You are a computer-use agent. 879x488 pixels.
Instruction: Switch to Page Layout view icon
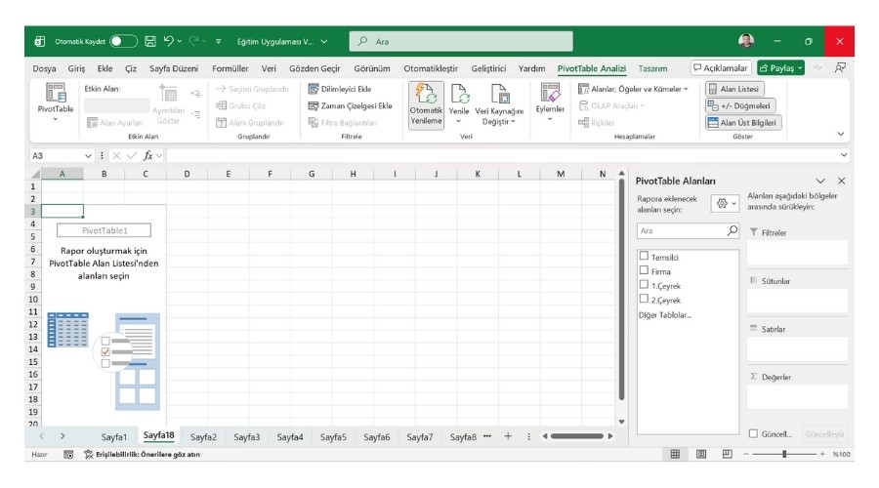[700, 454]
